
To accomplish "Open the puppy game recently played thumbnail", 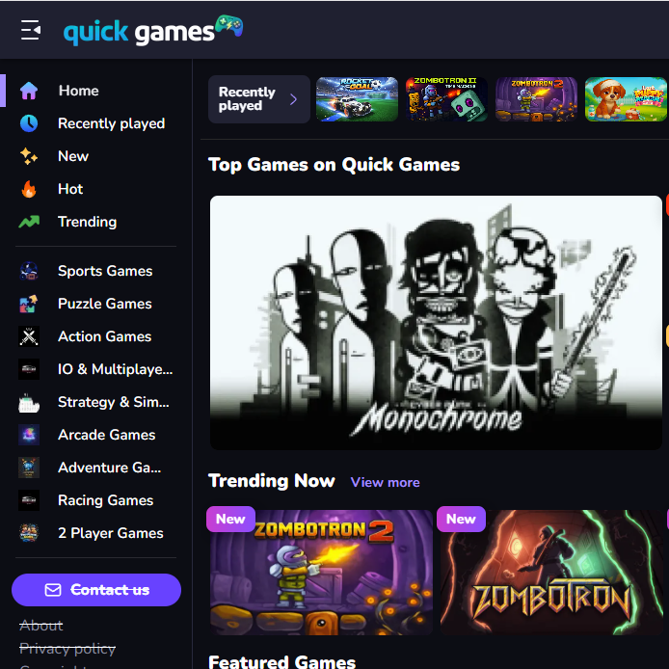I will tap(626, 99).
